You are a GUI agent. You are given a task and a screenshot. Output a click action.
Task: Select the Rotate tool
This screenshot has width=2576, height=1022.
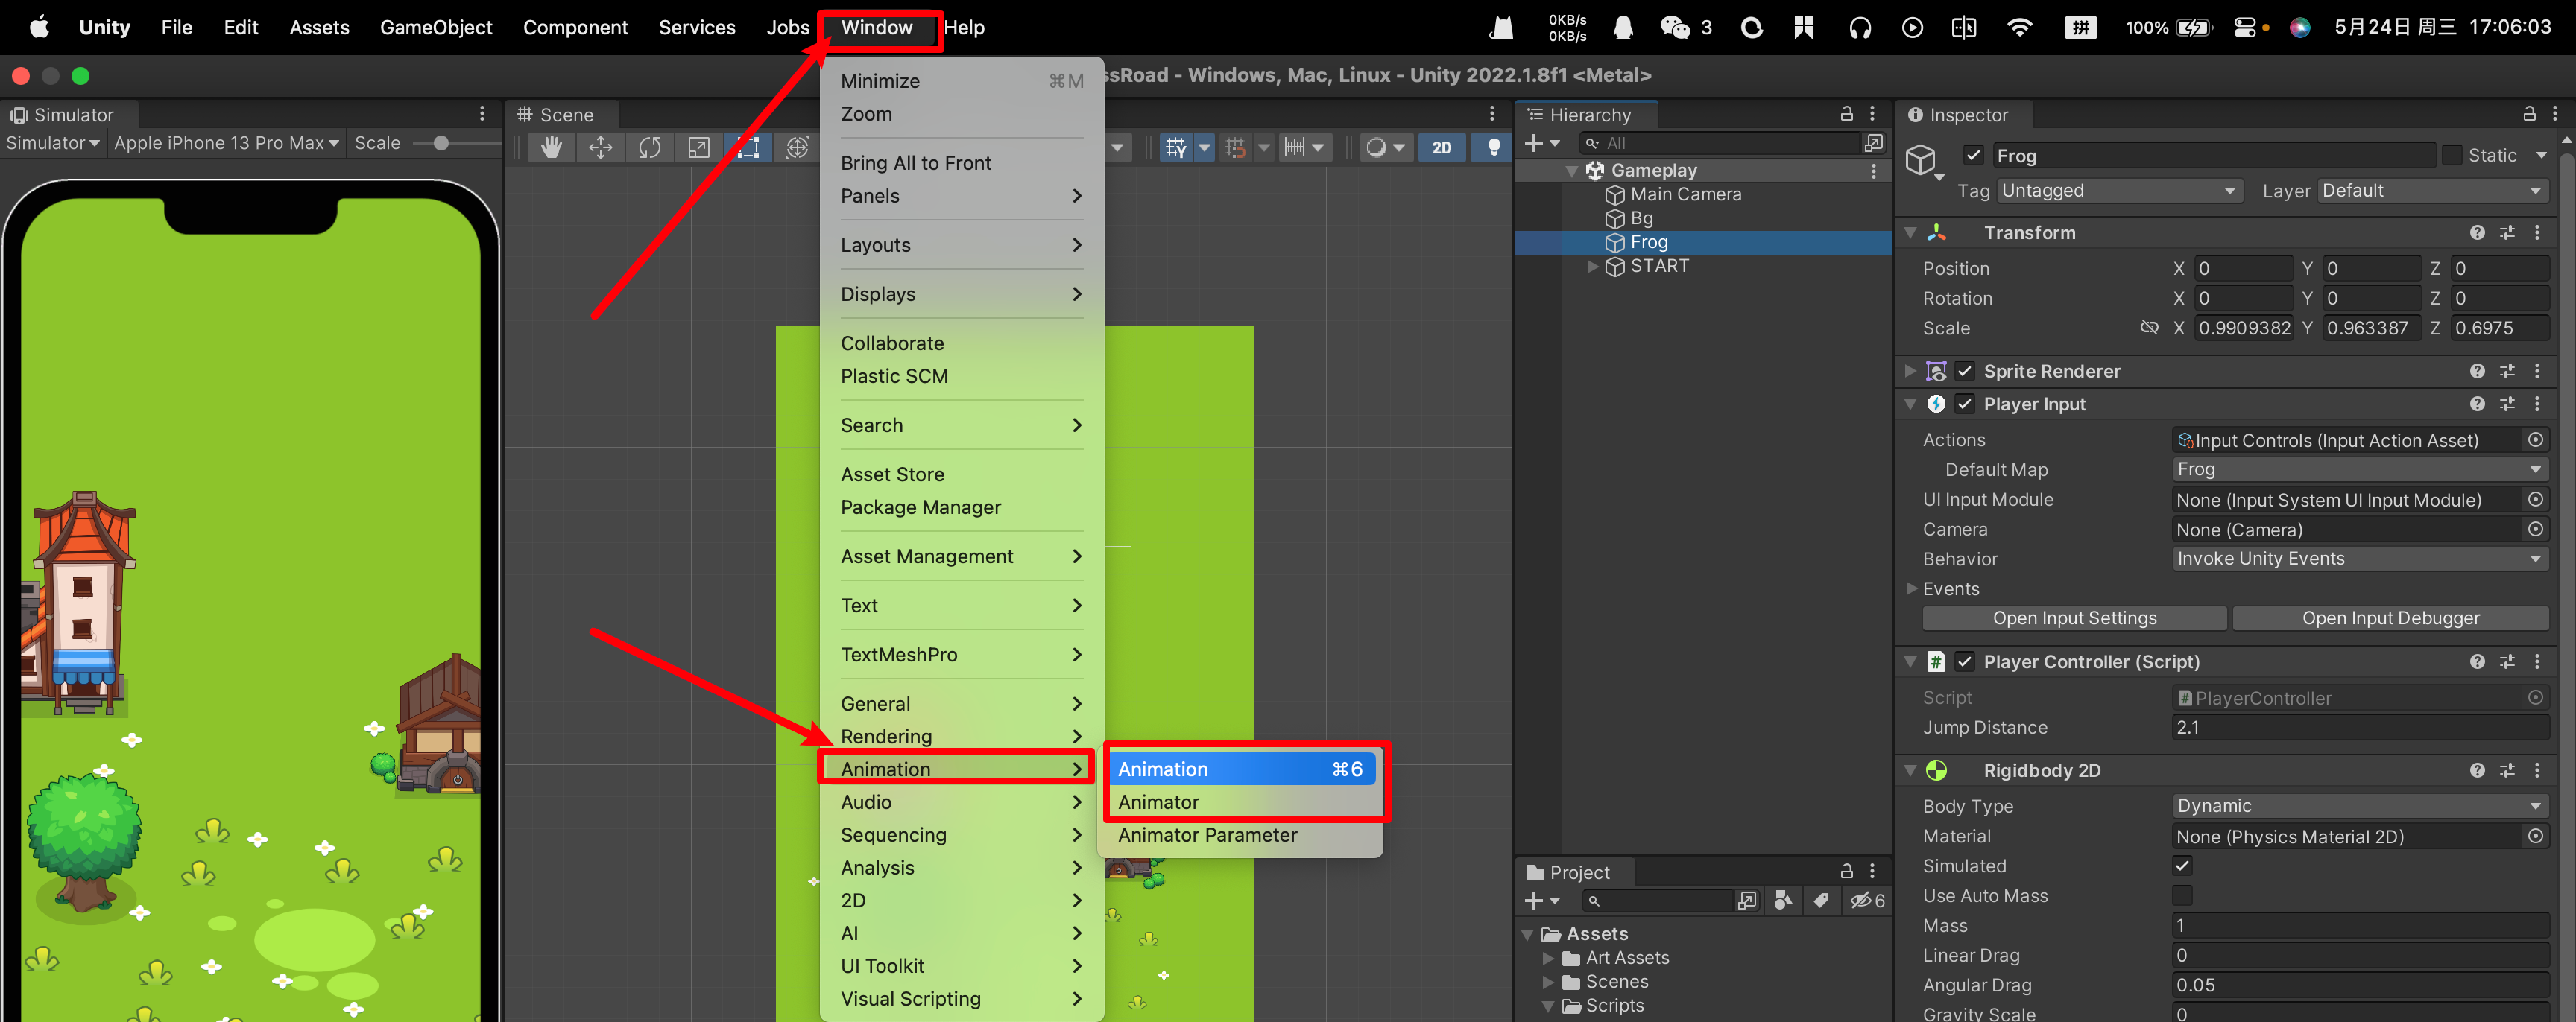point(649,147)
